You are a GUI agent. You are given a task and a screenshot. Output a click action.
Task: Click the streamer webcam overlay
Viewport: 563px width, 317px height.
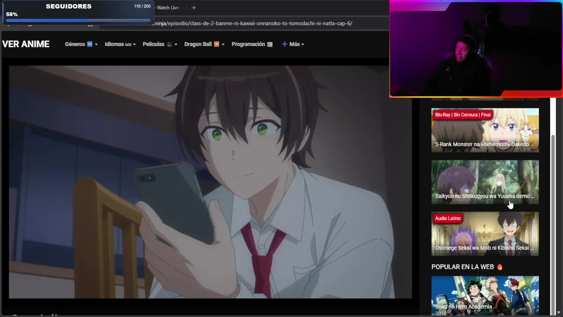point(476,48)
